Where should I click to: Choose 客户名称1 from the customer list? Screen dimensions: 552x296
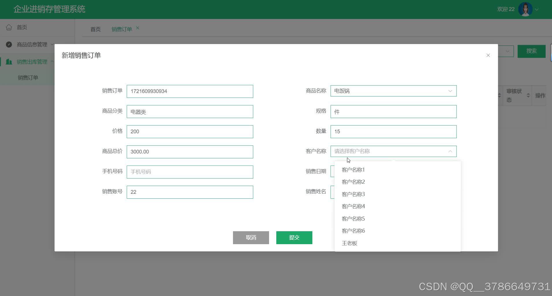398,170
